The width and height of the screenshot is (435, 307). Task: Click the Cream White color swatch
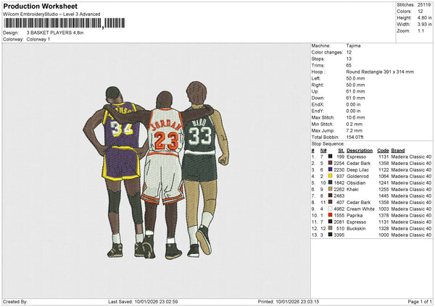pyautogui.click(x=330, y=209)
